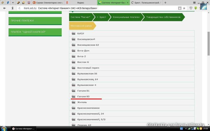Open the Краснознаменное folder

[x=132, y=108]
